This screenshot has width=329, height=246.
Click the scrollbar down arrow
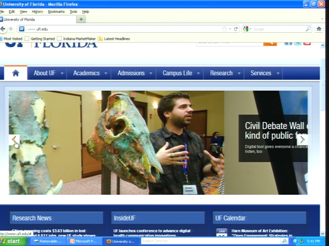pyautogui.click(x=322, y=234)
